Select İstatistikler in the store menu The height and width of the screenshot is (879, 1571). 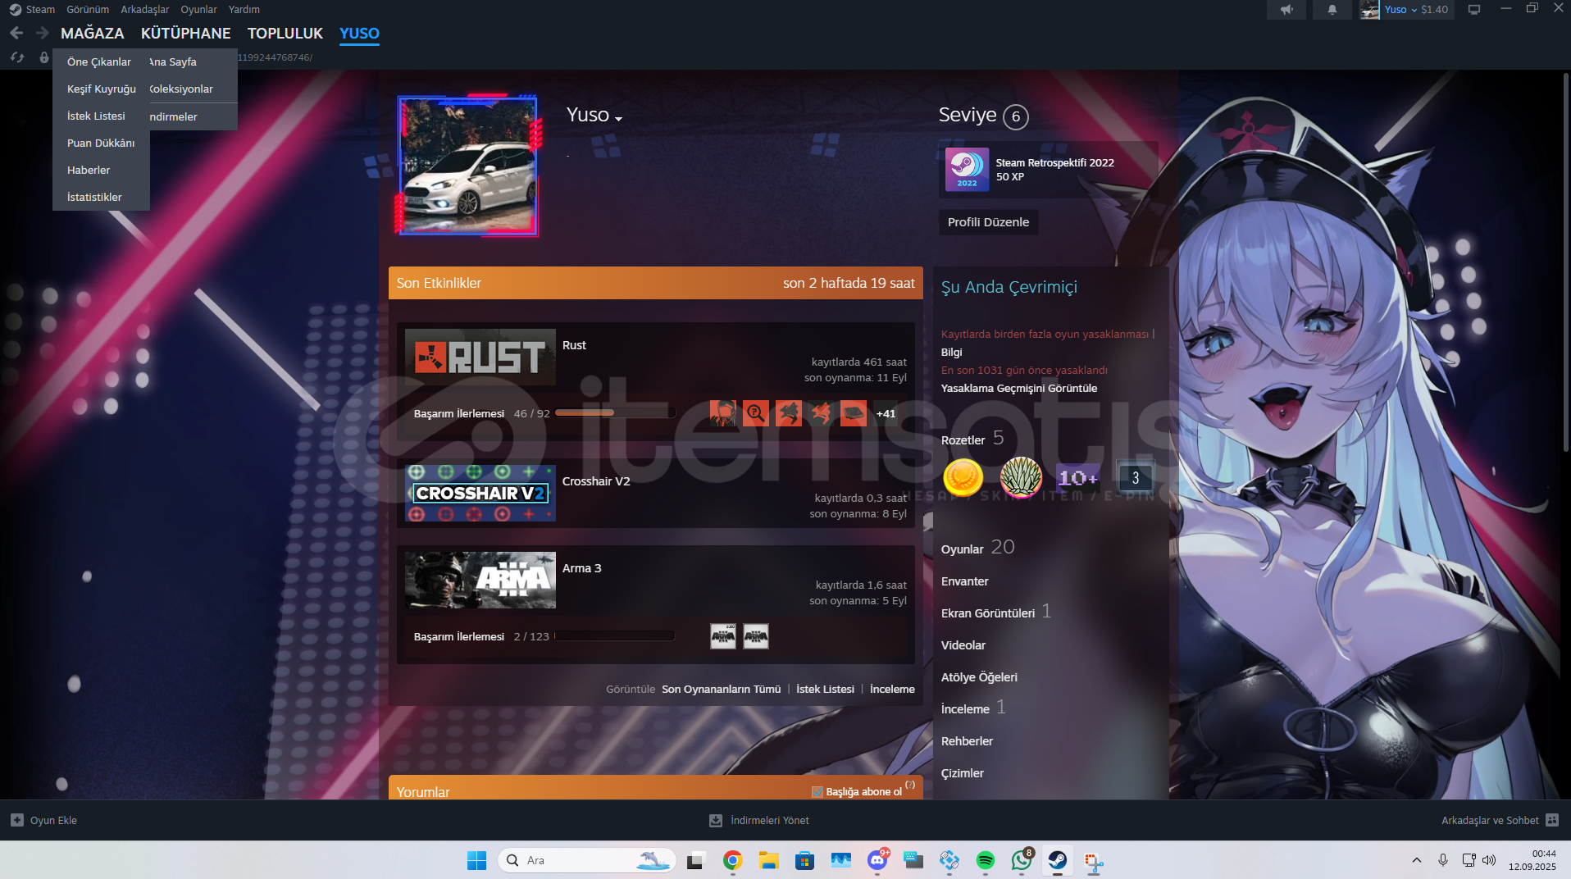tap(94, 197)
